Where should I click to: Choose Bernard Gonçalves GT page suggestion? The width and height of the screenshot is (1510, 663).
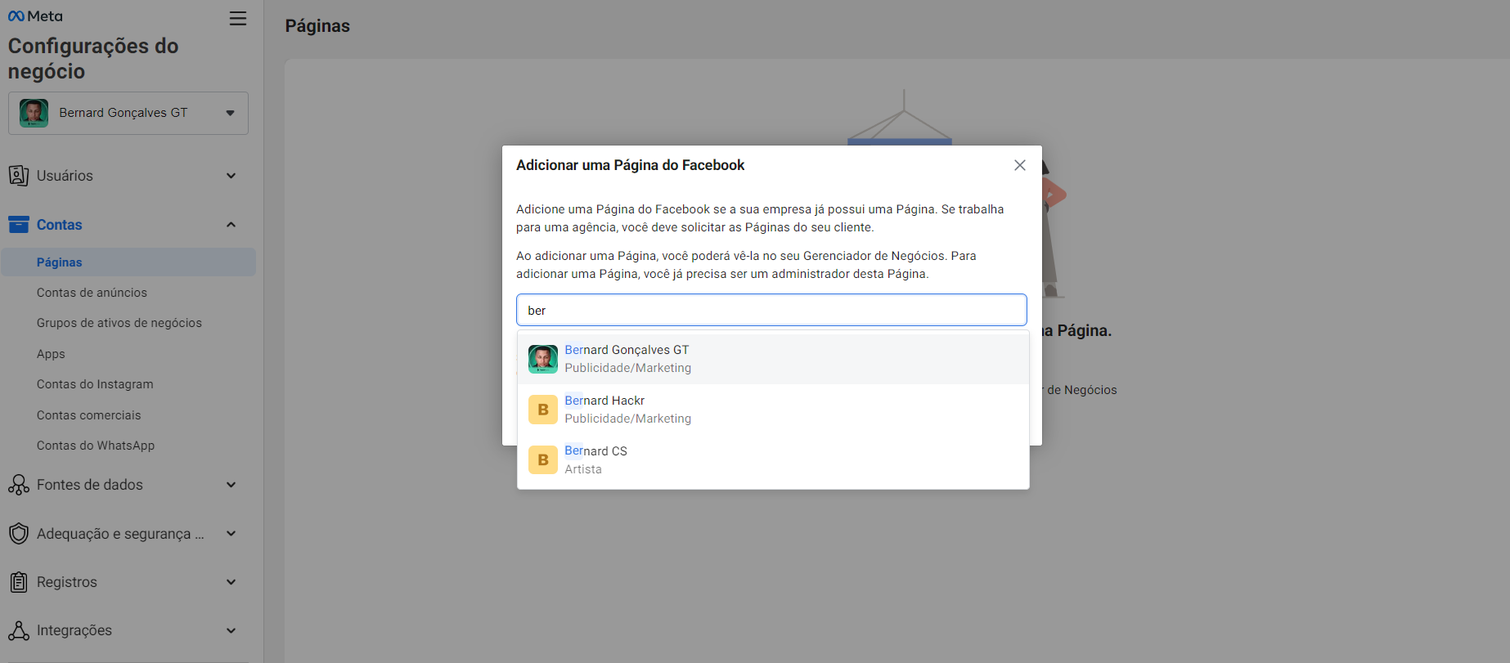coord(773,359)
